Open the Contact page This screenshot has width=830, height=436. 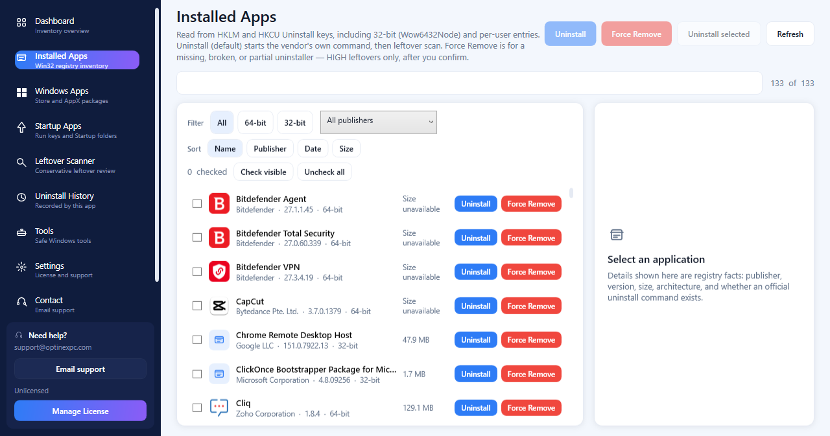click(x=77, y=304)
